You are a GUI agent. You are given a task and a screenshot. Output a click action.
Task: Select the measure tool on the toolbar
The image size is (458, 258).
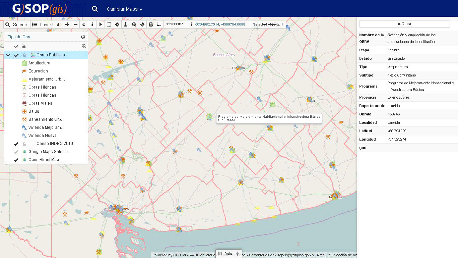(x=159, y=24)
